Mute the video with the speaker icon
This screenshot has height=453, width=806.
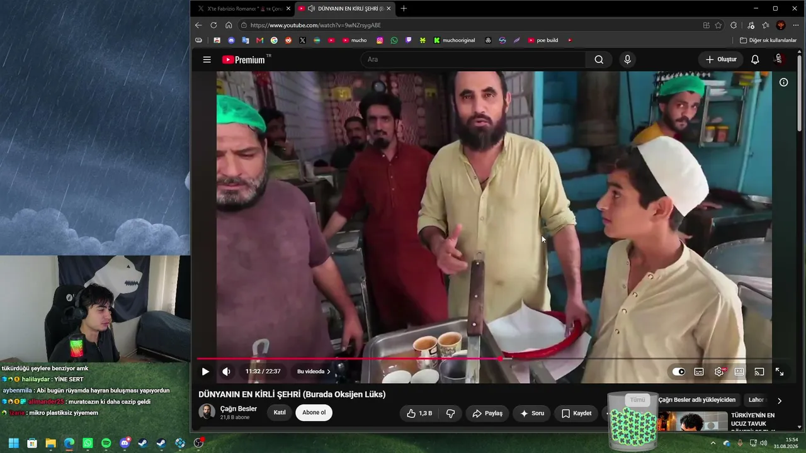tap(227, 372)
